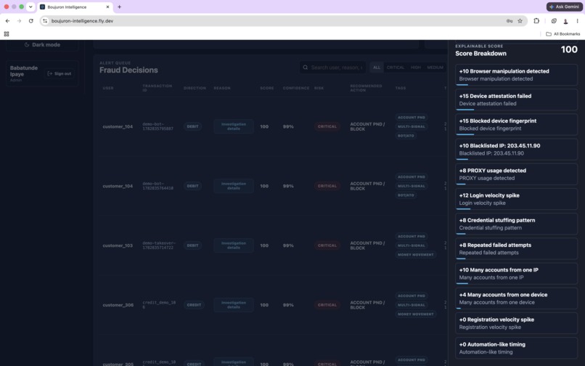Viewport: 585px width, 366px height.
Task: Open site information icon in address bar
Action: [45, 21]
